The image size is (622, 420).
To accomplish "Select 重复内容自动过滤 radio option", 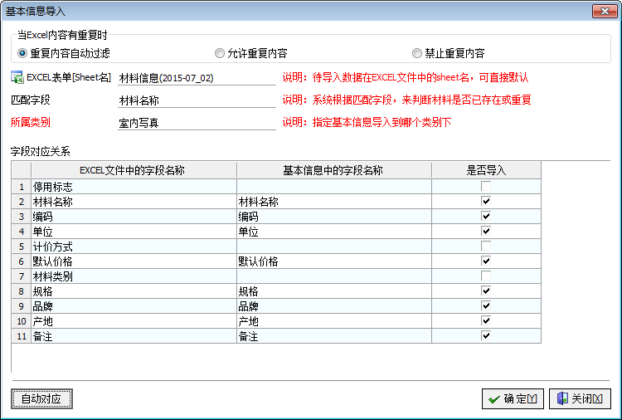I will (22, 53).
